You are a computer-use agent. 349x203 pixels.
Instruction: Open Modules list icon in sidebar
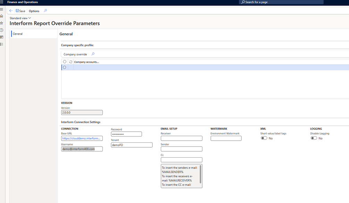click(x=2, y=44)
